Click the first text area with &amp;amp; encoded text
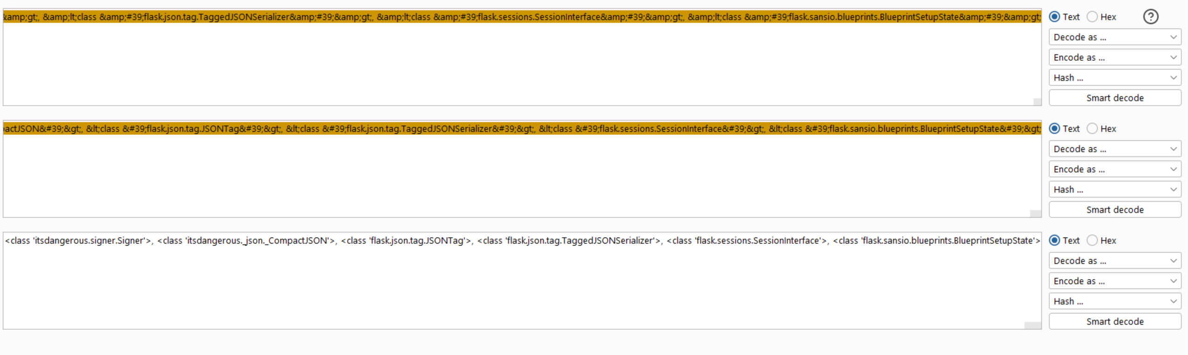 point(522,57)
